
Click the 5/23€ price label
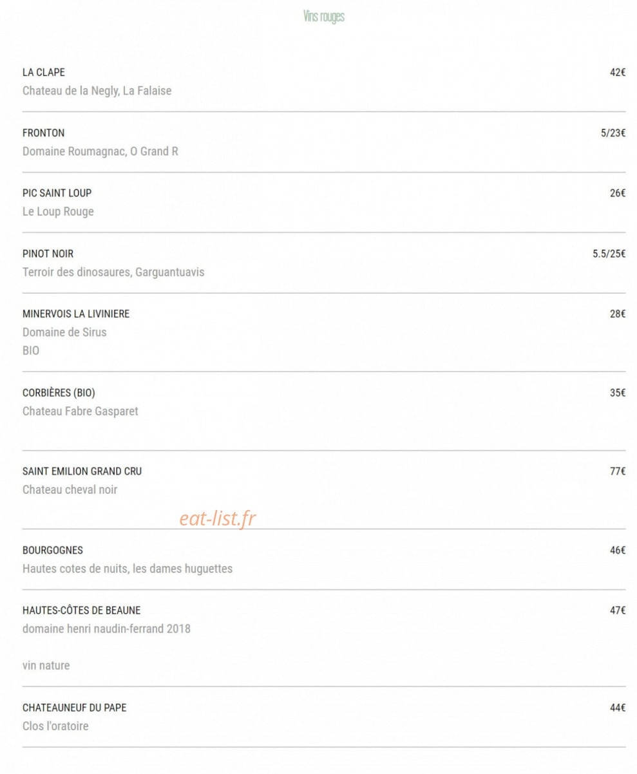point(613,133)
